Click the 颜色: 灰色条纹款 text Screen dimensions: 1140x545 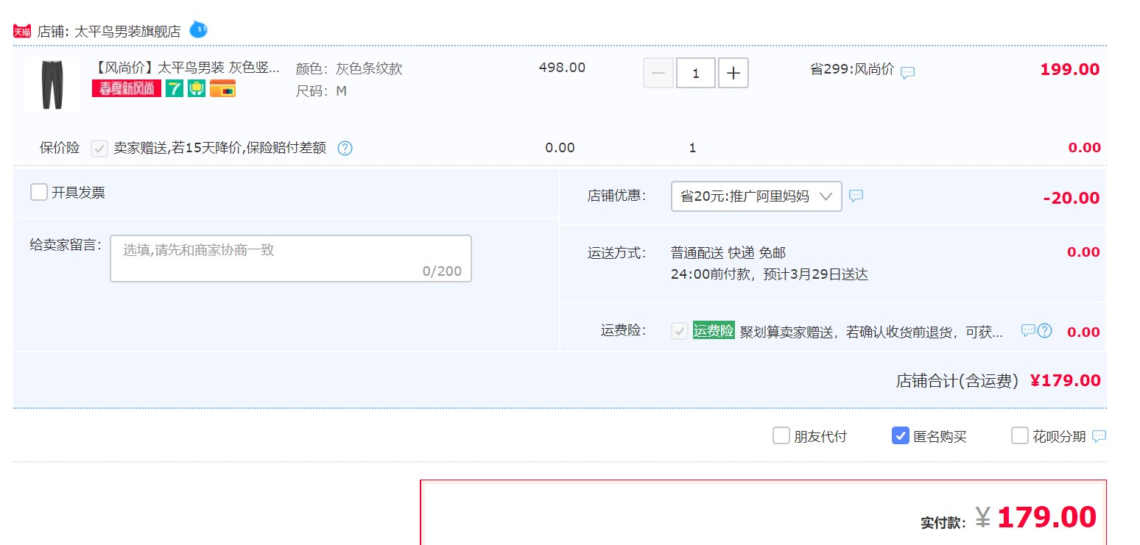[349, 69]
